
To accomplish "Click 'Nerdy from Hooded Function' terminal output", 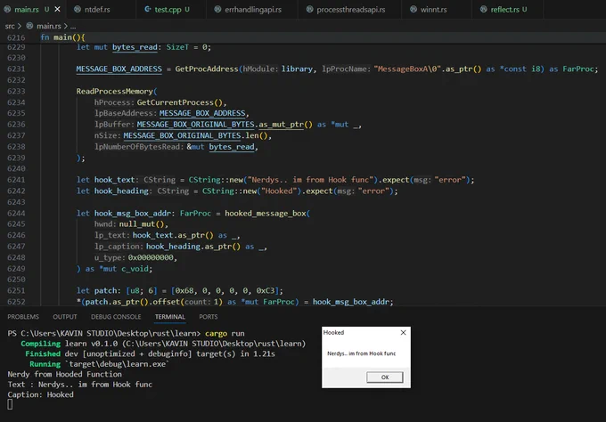I will 64,374.
